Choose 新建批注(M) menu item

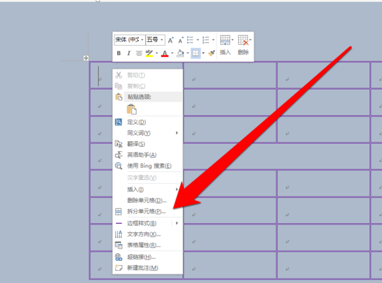click(x=148, y=268)
